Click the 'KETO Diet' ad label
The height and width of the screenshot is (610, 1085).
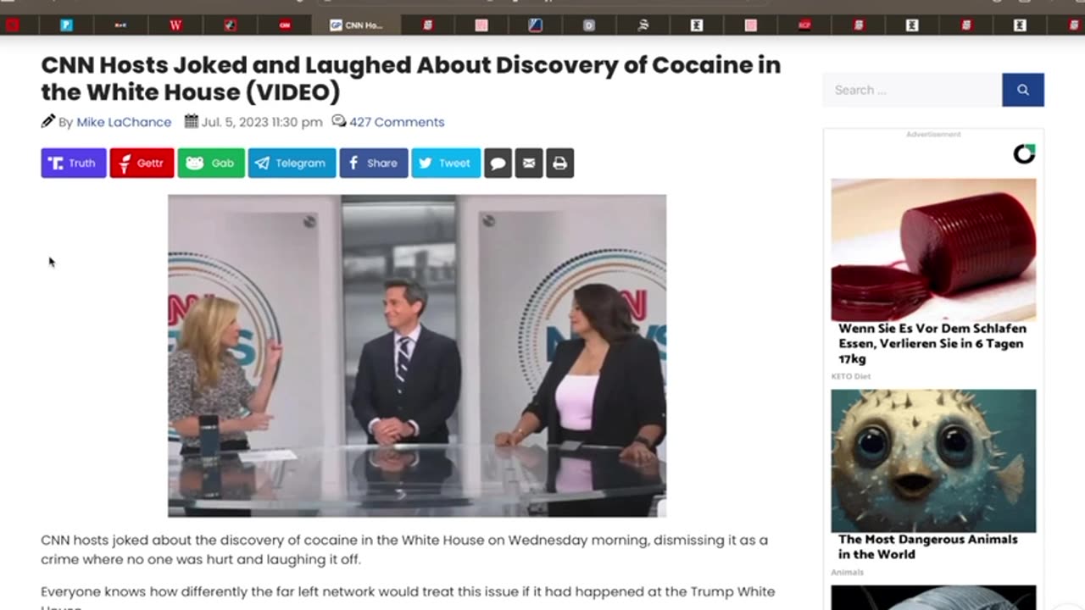851,376
